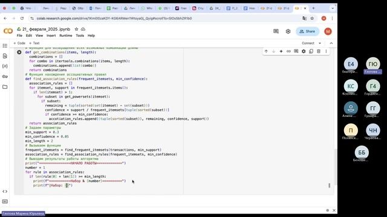Open the Edit menu
Image resolution: width=387 pixels, height=217 pixels.
(x=29, y=36)
